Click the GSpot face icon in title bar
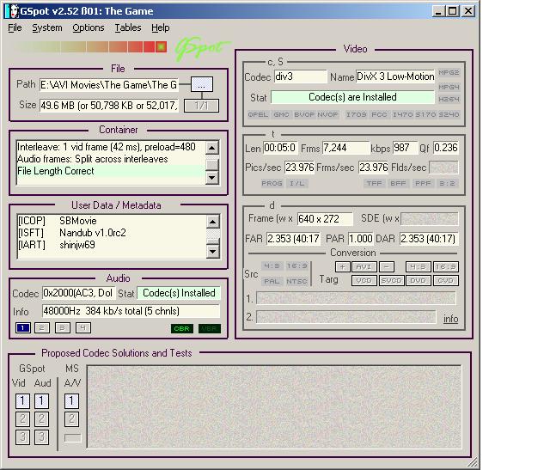The height and width of the screenshot is (470, 550). [12, 11]
